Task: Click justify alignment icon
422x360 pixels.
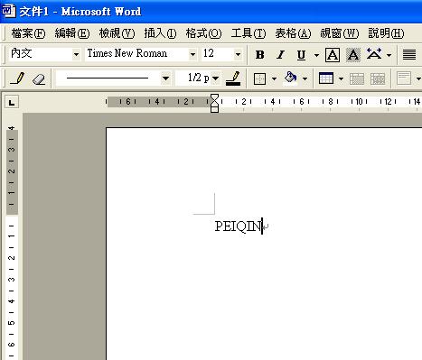Action: pos(409,55)
